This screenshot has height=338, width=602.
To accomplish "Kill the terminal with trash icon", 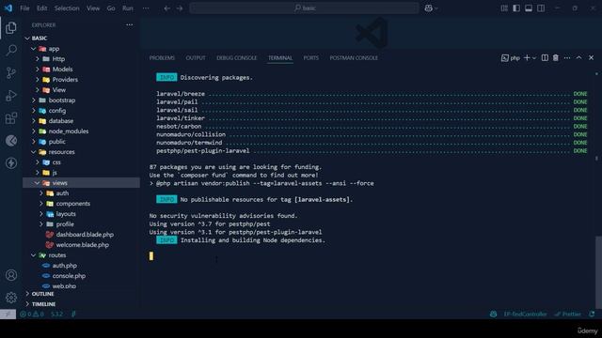I will tap(556, 58).
